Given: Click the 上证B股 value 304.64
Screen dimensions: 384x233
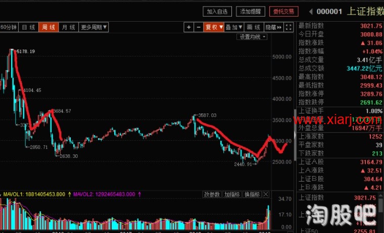Looking at the screenshot, I should click(x=373, y=179).
